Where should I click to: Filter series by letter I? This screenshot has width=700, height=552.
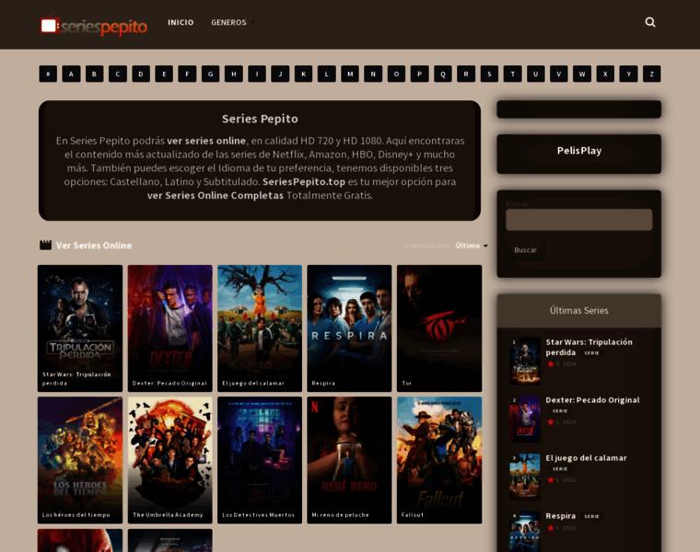[x=257, y=74]
